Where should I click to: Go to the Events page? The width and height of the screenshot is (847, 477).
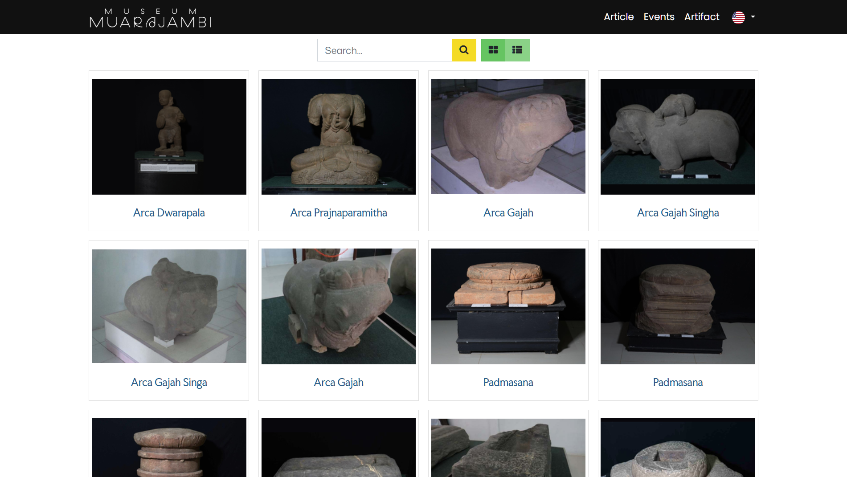[659, 17]
